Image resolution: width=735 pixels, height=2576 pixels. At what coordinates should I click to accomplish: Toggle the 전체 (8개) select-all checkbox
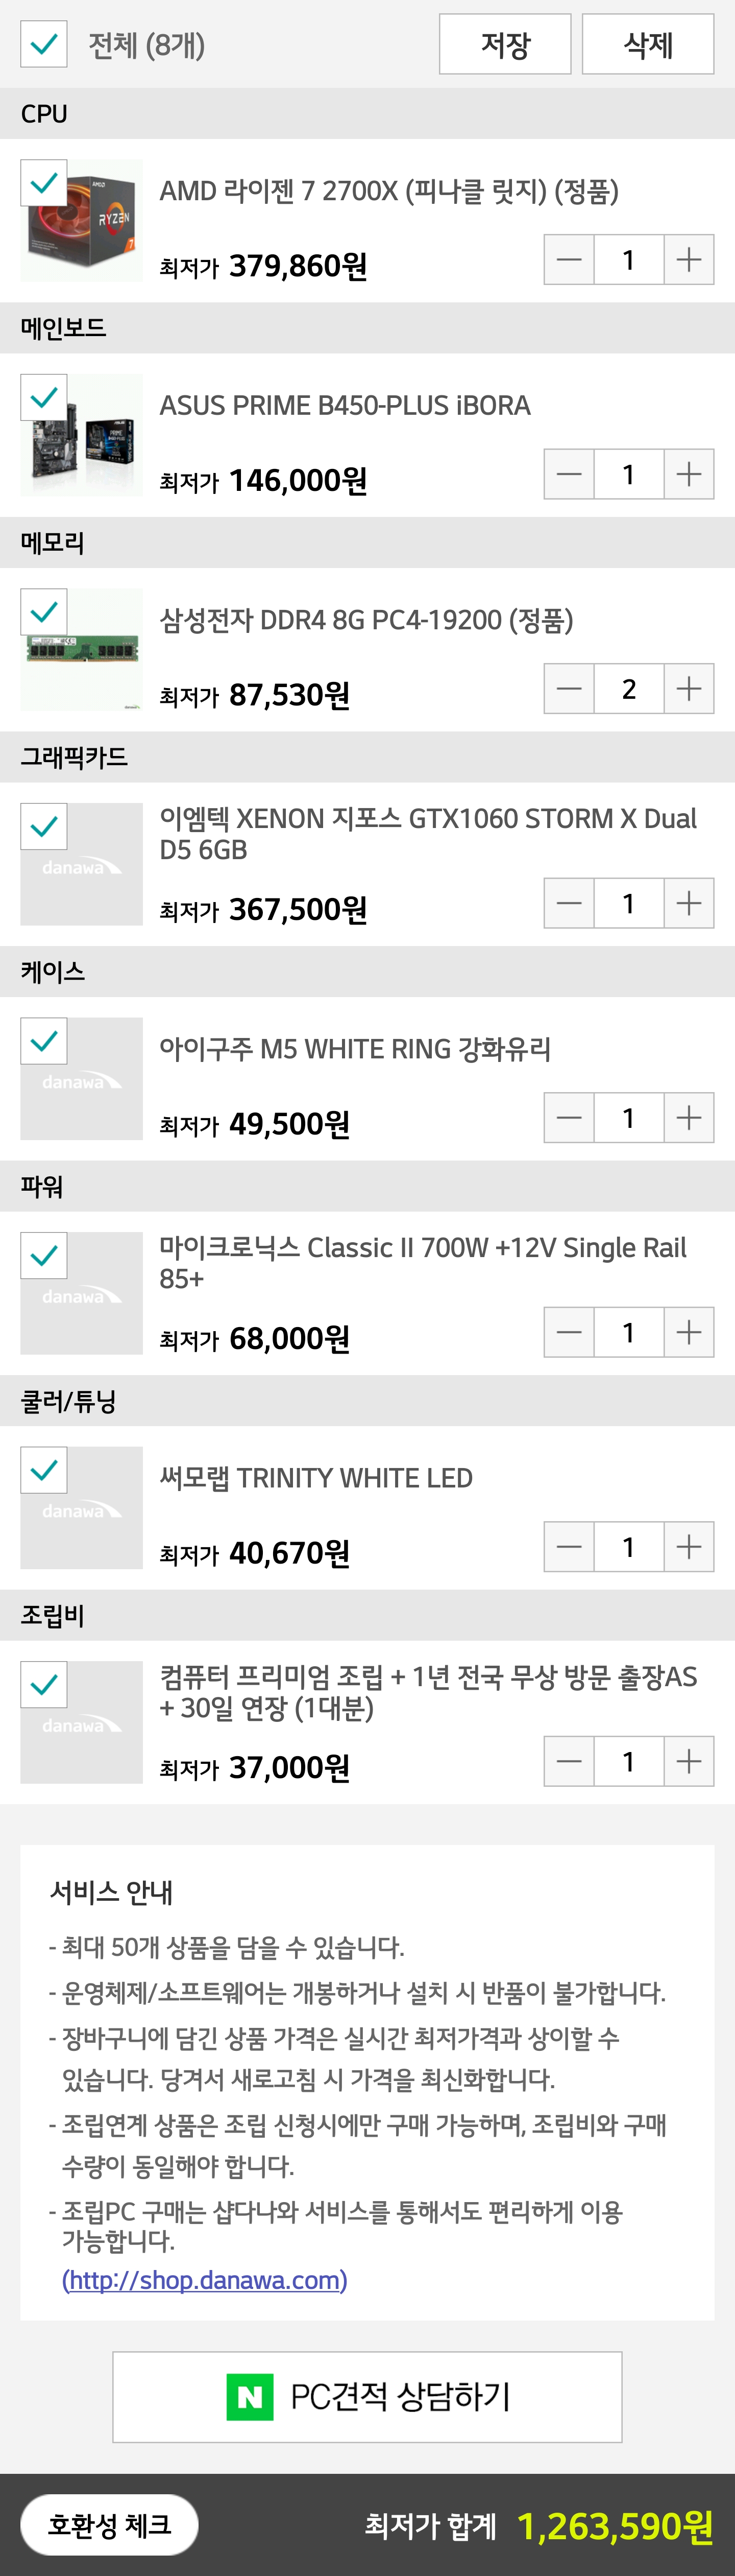(x=44, y=44)
